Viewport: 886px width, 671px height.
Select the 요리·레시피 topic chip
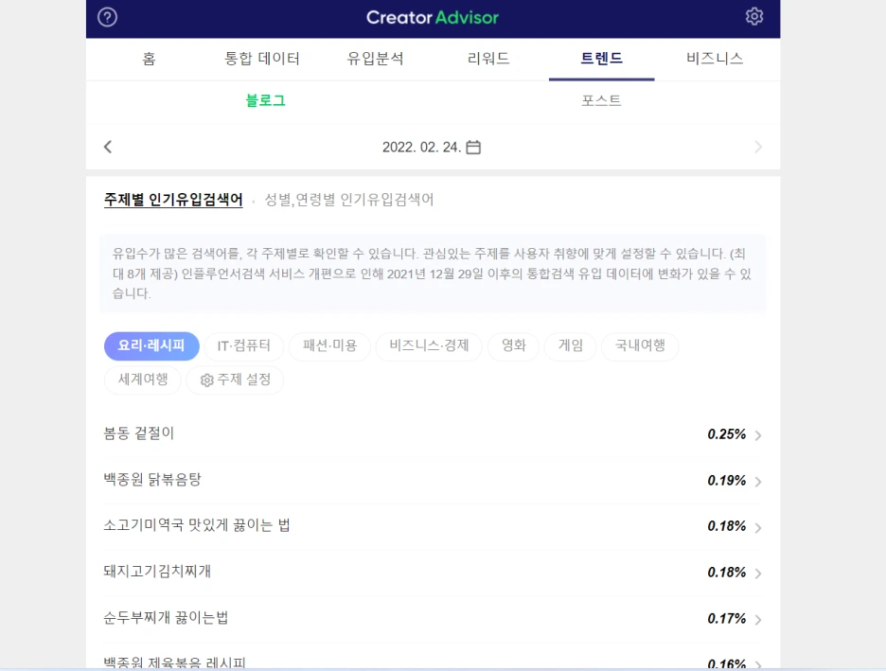click(151, 345)
